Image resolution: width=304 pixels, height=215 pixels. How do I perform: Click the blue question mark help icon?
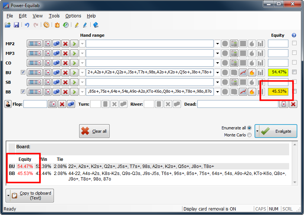coord(294,35)
